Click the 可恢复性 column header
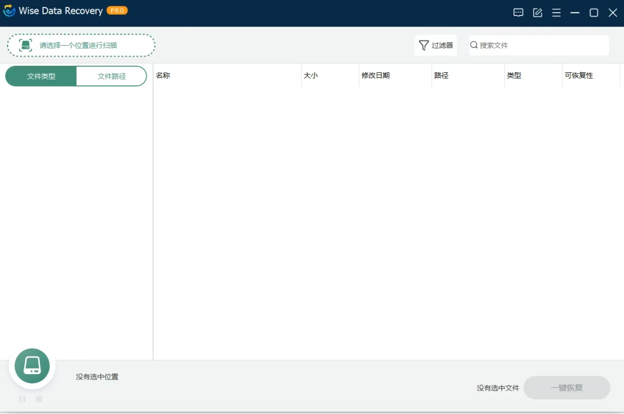The width and height of the screenshot is (624, 414). click(x=579, y=75)
